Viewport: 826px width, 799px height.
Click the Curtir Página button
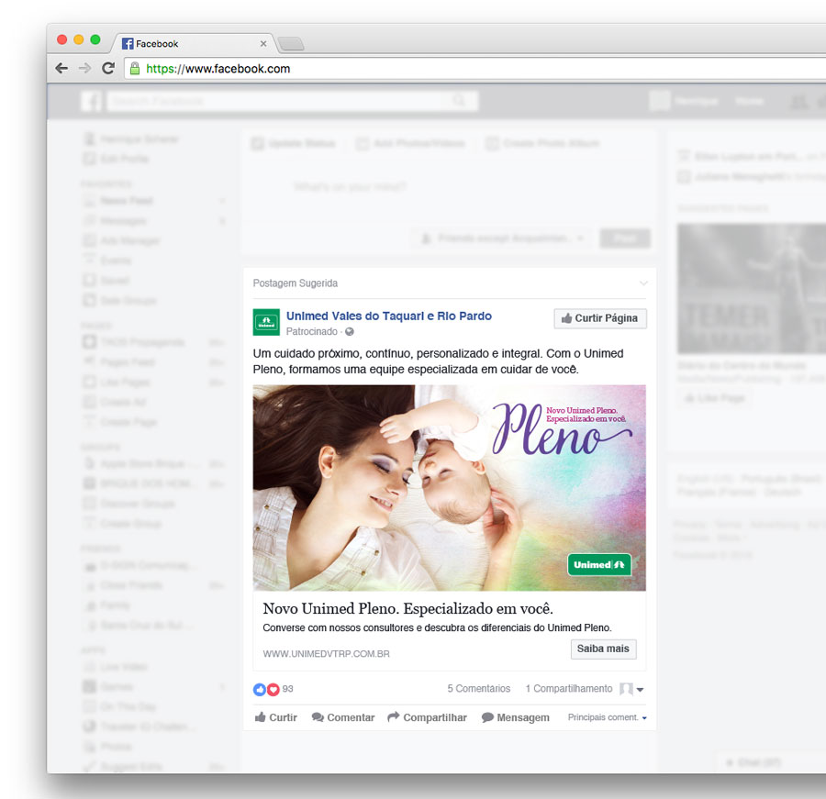pyautogui.click(x=600, y=318)
